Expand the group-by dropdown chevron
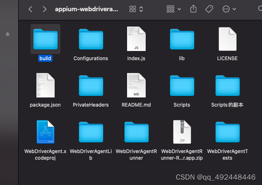 pos(179,9)
